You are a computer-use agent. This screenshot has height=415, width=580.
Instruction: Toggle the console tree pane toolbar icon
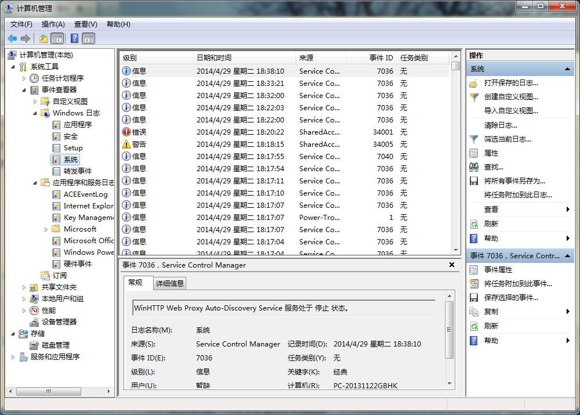click(57, 38)
